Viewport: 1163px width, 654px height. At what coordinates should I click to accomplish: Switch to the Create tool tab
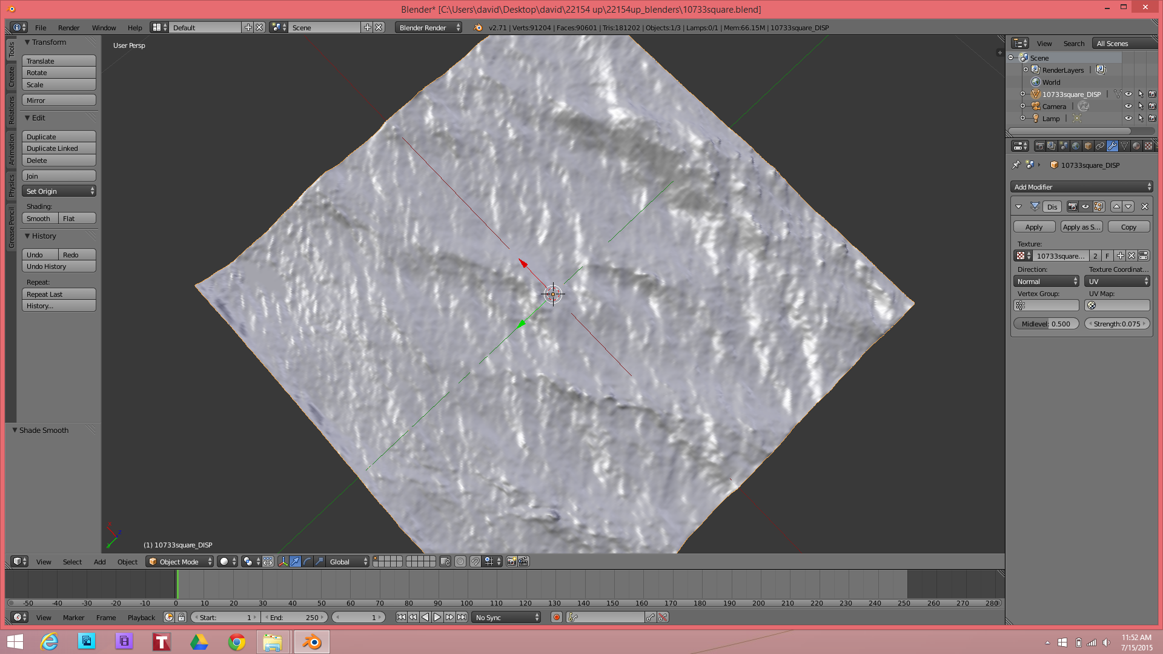[11, 76]
